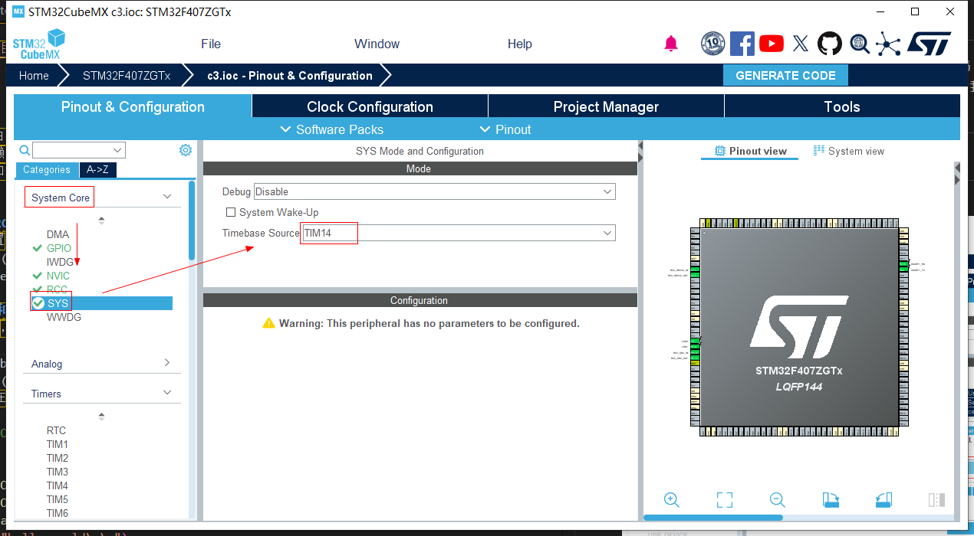Open the Debug mode dropdown

[x=608, y=191]
